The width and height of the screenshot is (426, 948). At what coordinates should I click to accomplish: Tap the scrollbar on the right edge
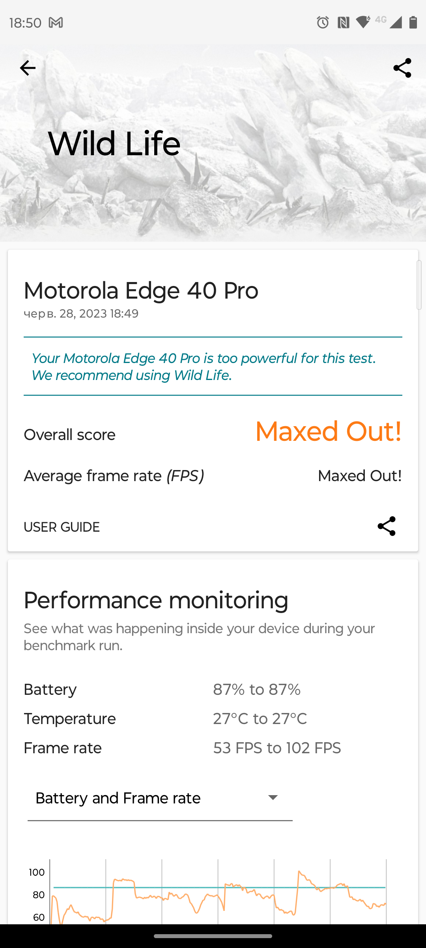pos(419,285)
